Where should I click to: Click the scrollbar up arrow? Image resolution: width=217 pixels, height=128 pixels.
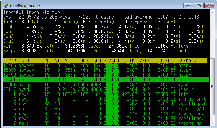tap(212, 12)
